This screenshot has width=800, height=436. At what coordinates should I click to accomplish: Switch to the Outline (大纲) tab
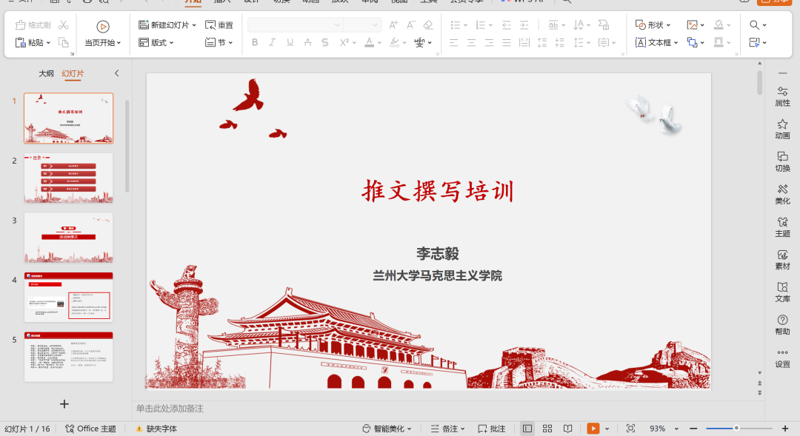coord(46,73)
